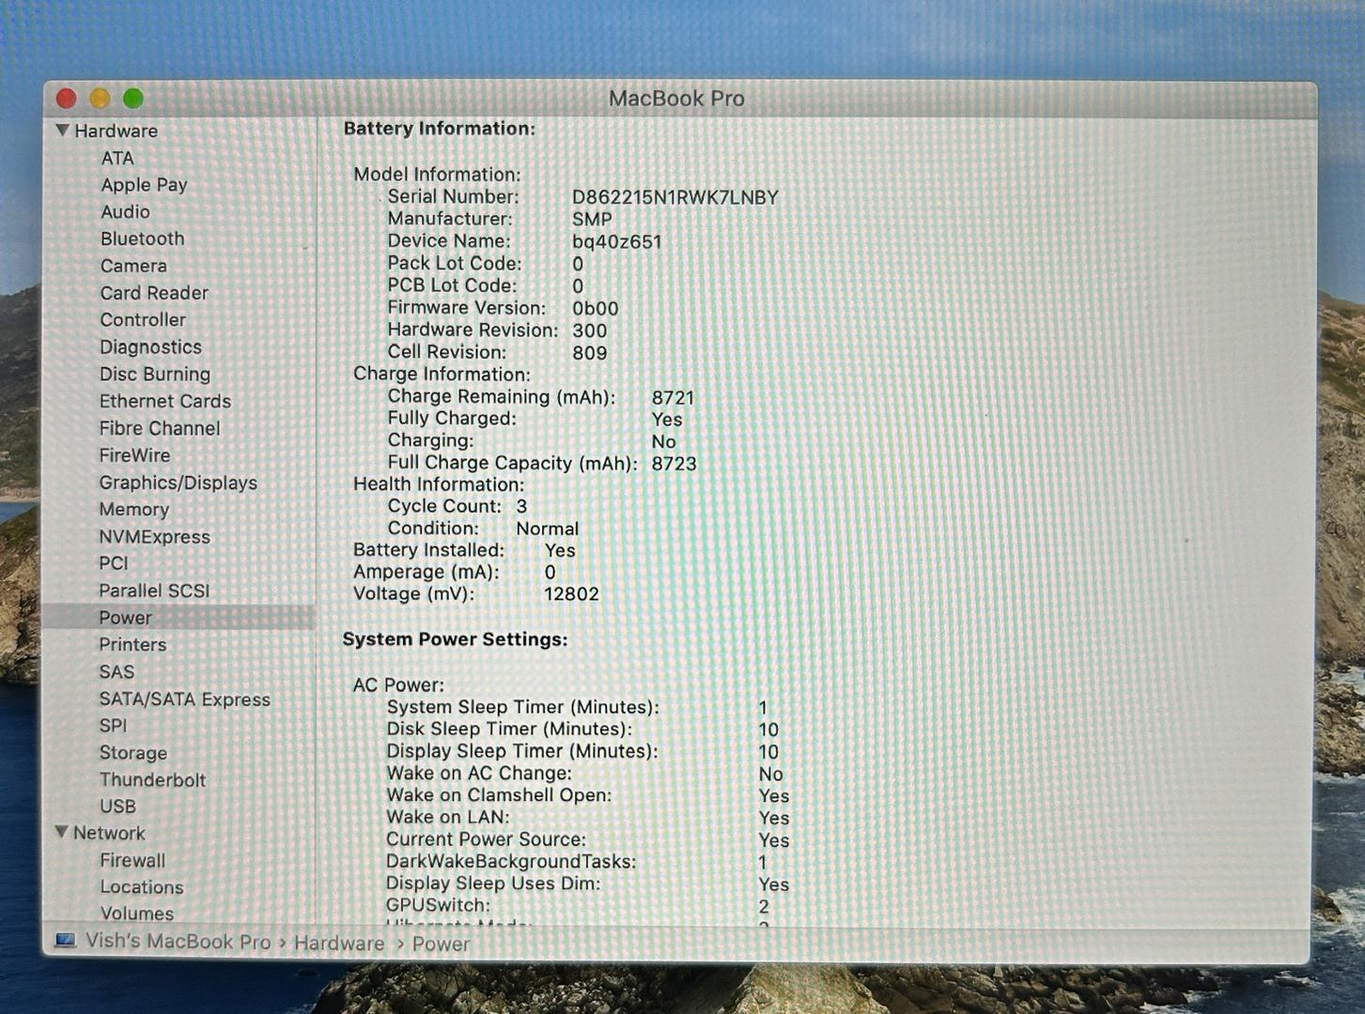Select Controller in the sidebar
Viewport: 1365px width, 1014px height.
pos(143,320)
